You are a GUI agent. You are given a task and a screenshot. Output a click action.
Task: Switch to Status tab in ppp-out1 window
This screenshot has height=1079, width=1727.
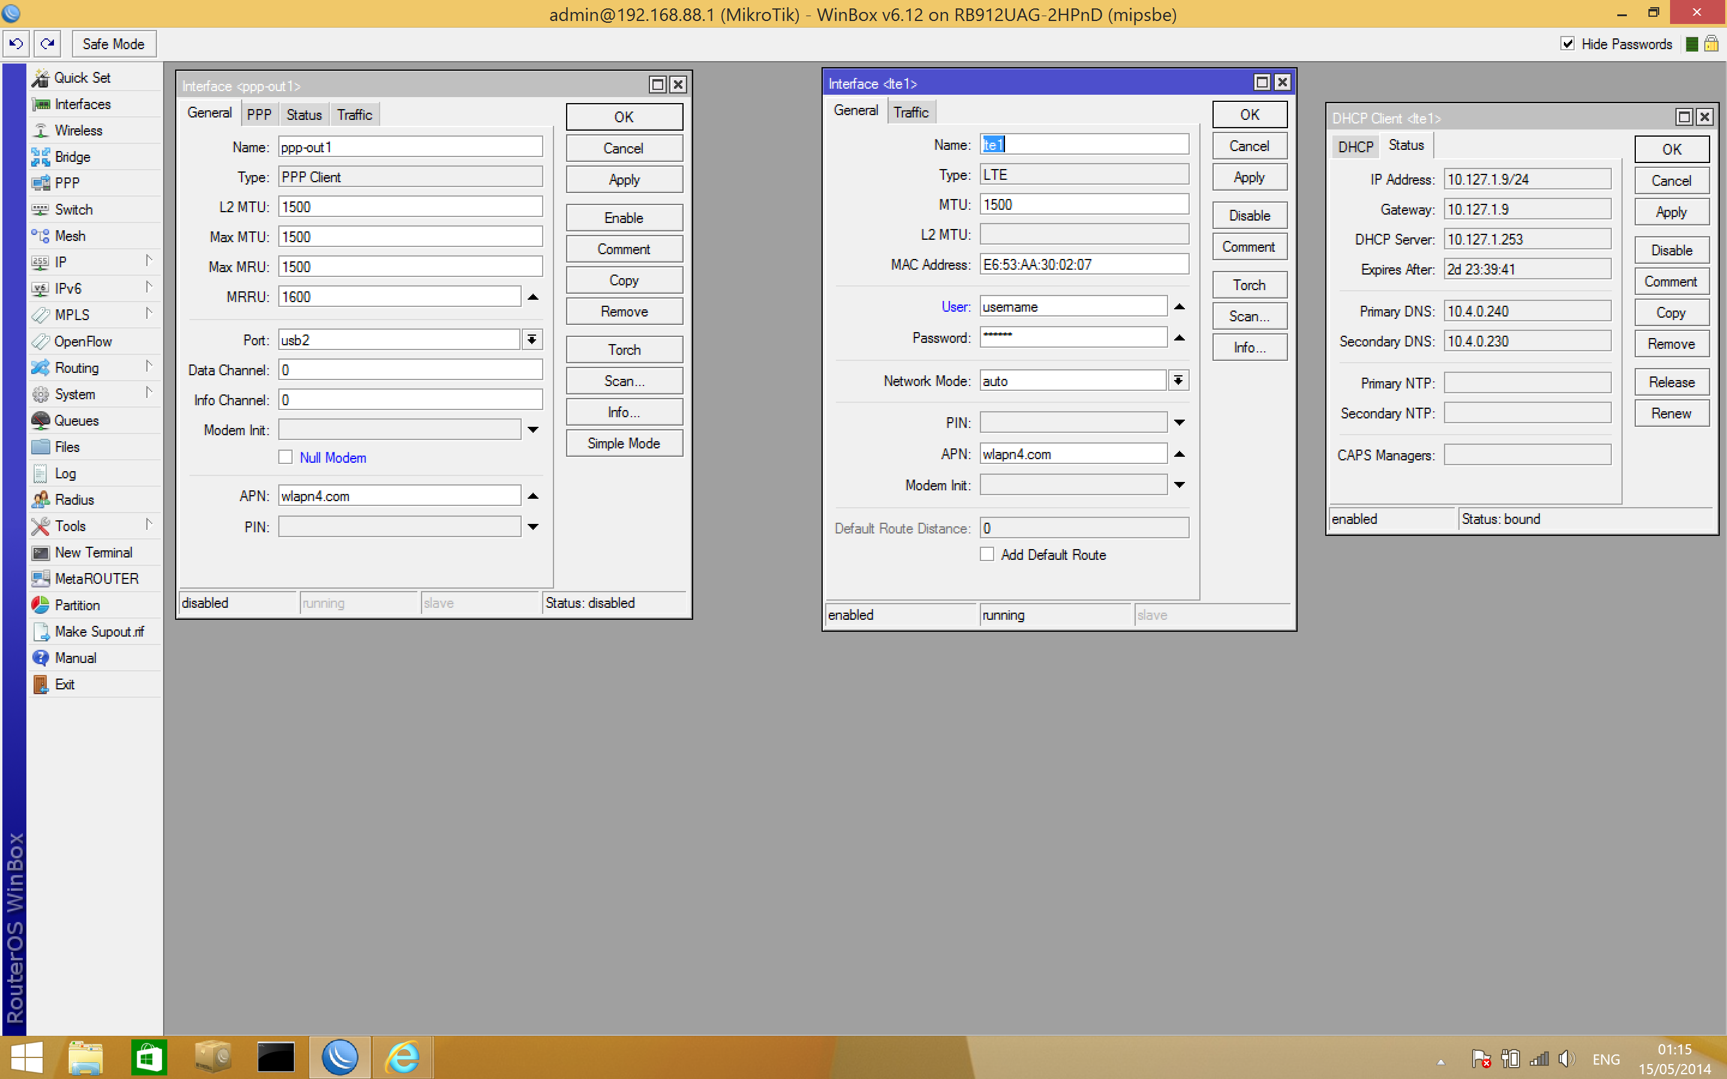(304, 114)
